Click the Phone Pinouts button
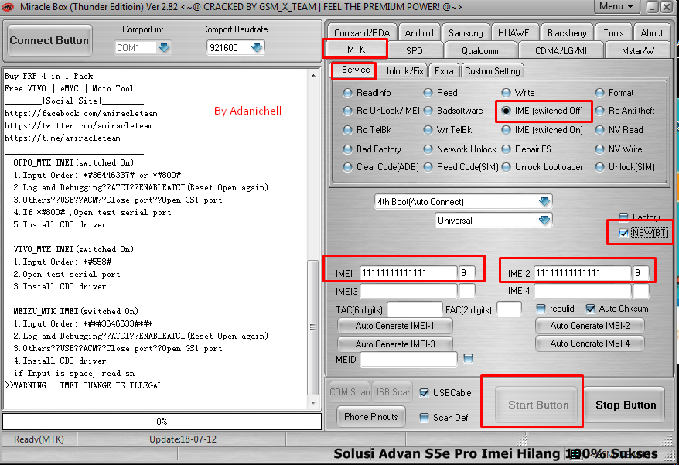Viewport: 679px width, 465px height. (x=371, y=417)
